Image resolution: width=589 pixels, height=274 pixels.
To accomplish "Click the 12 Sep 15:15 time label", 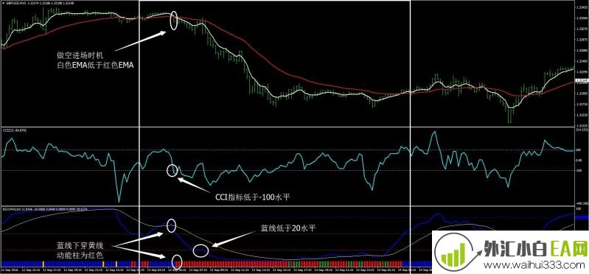I will pos(30,270).
